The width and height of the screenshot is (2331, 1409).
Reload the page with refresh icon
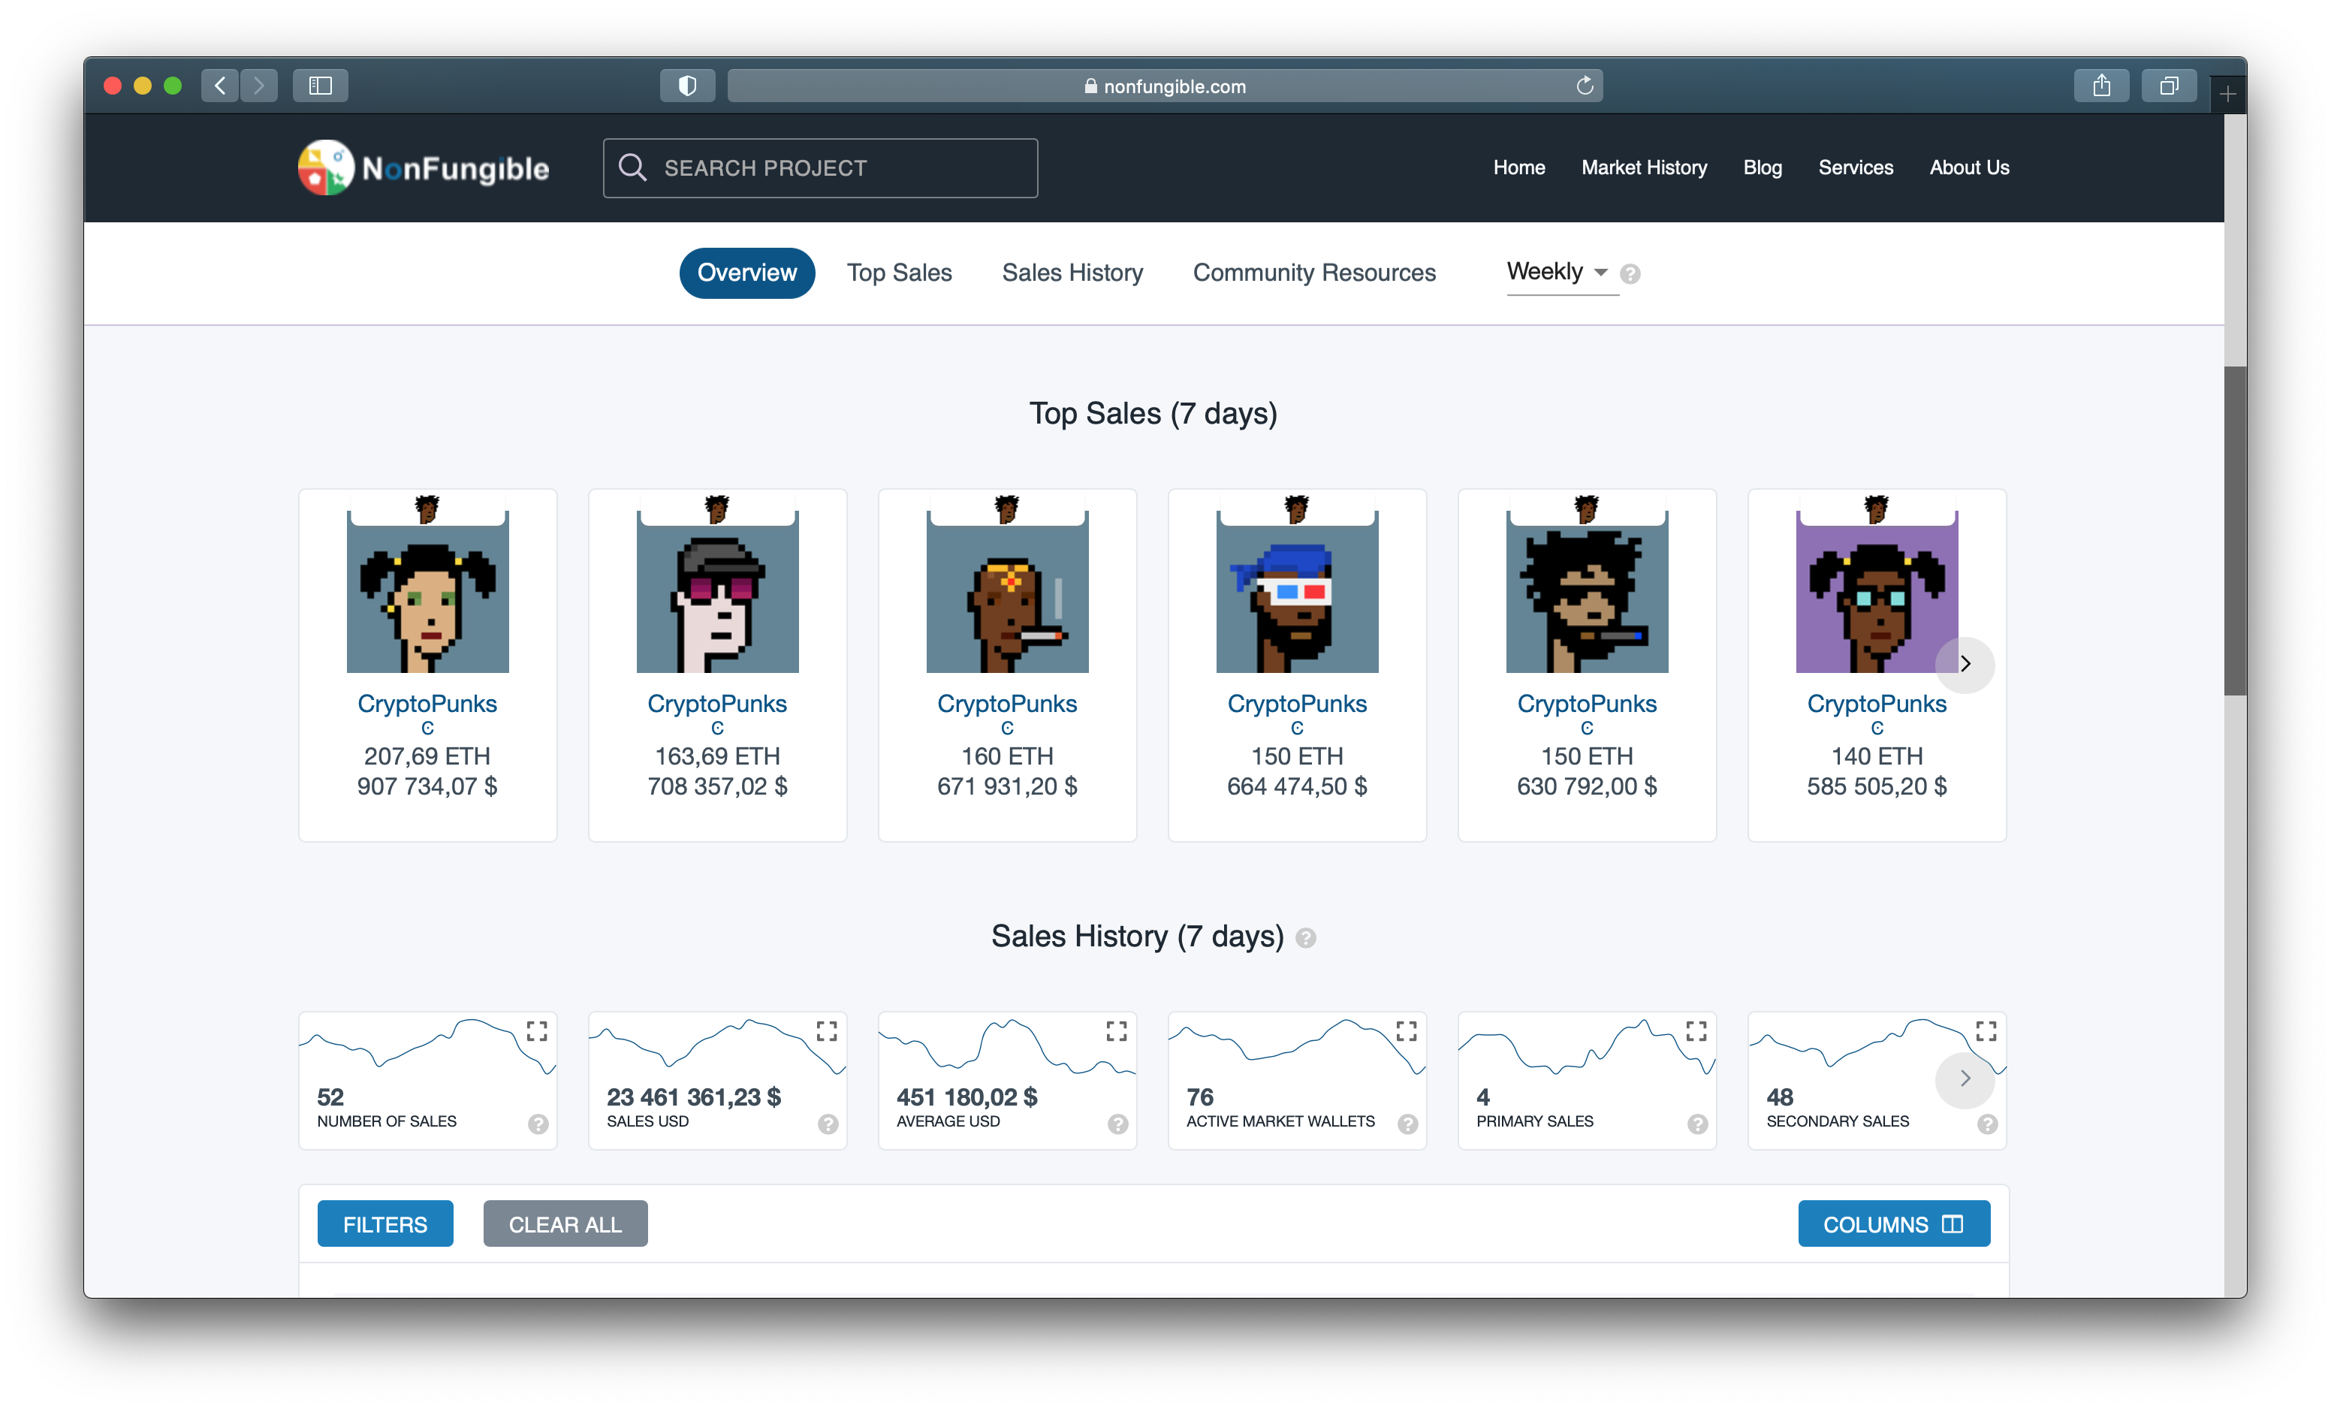coord(1585,85)
